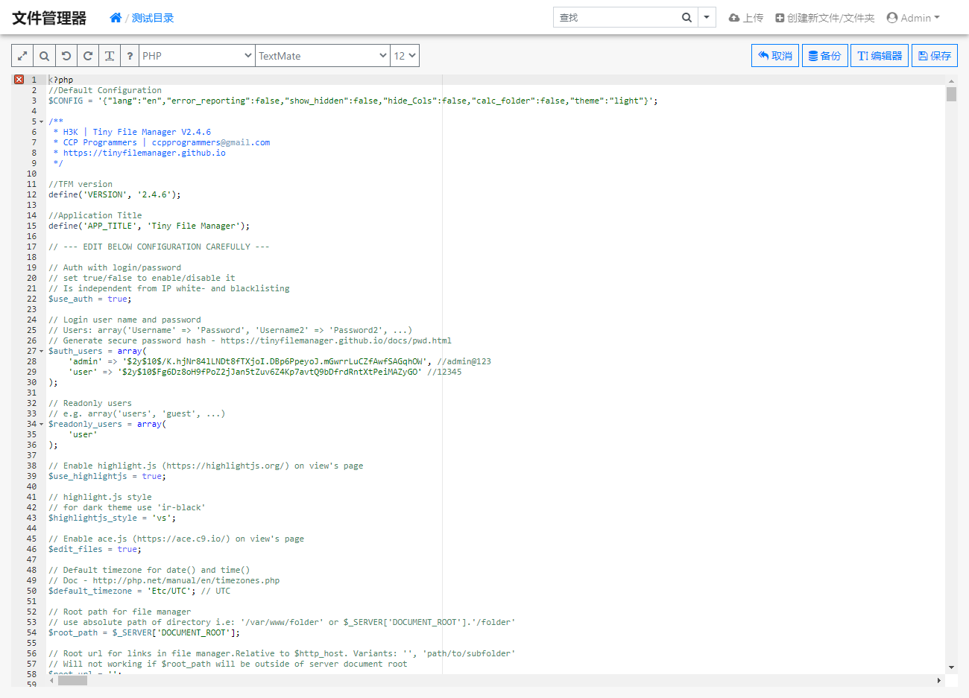Click the "$root_path = $_SERVER['DOCUMENT_ROOT'];" line
The width and height of the screenshot is (969, 698).
pos(145,632)
